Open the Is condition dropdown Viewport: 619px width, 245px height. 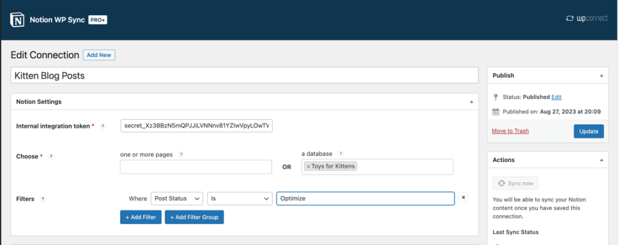(239, 198)
